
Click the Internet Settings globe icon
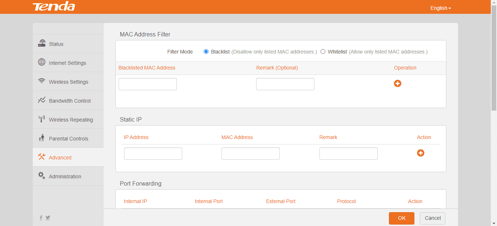click(42, 62)
